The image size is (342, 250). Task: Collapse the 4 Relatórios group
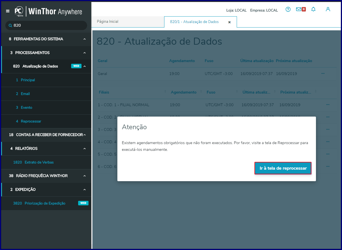(85, 149)
